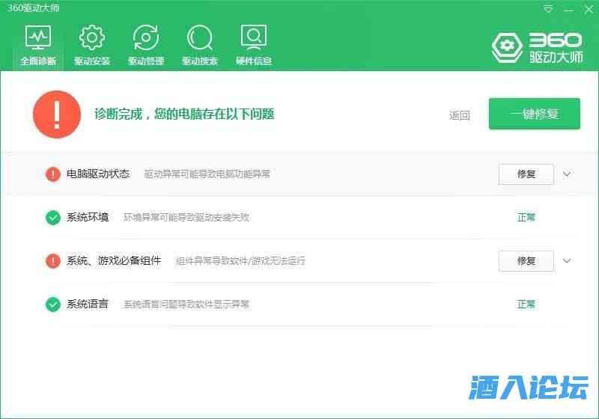
Task: Select the 系统环境 row label
Action: pos(88,218)
